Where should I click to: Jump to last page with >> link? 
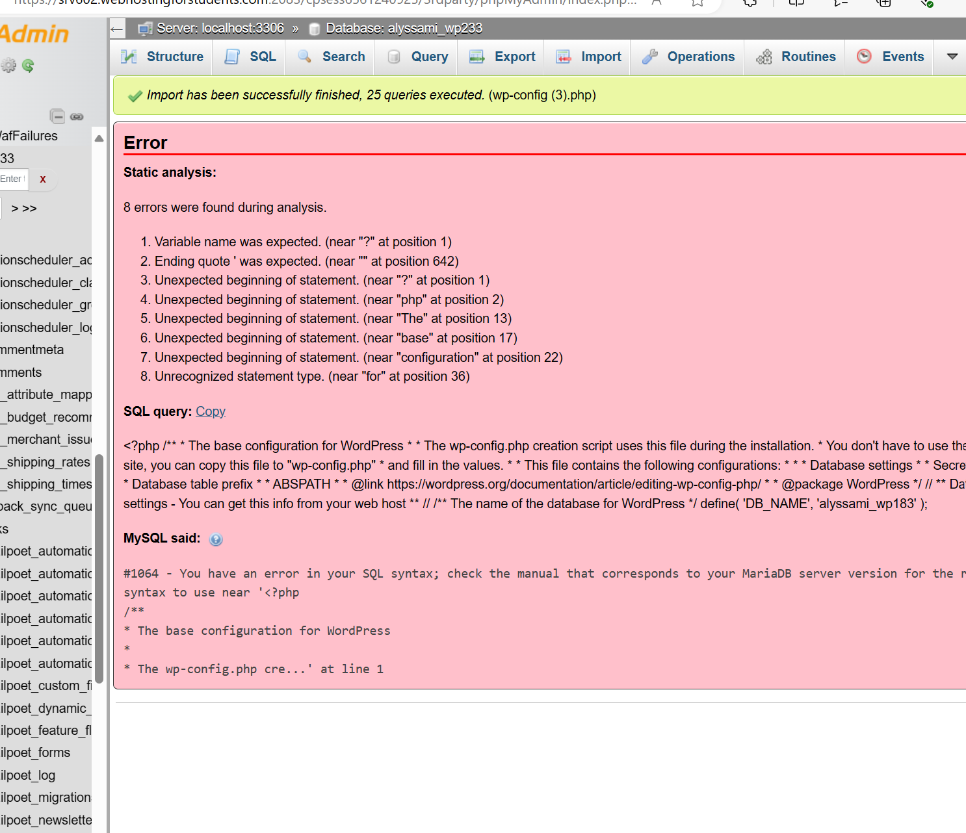[x=30, y=209]
